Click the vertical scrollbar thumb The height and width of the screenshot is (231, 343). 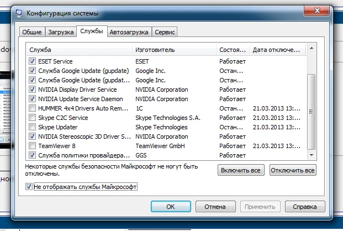pos(312,112)
